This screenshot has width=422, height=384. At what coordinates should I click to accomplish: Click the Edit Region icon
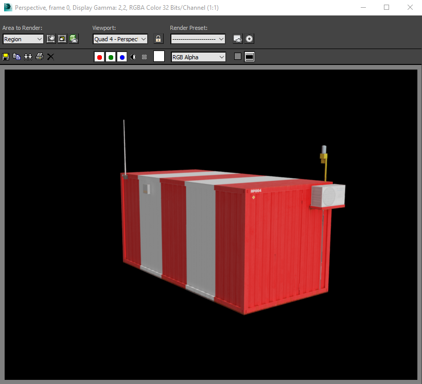[51, 39]
